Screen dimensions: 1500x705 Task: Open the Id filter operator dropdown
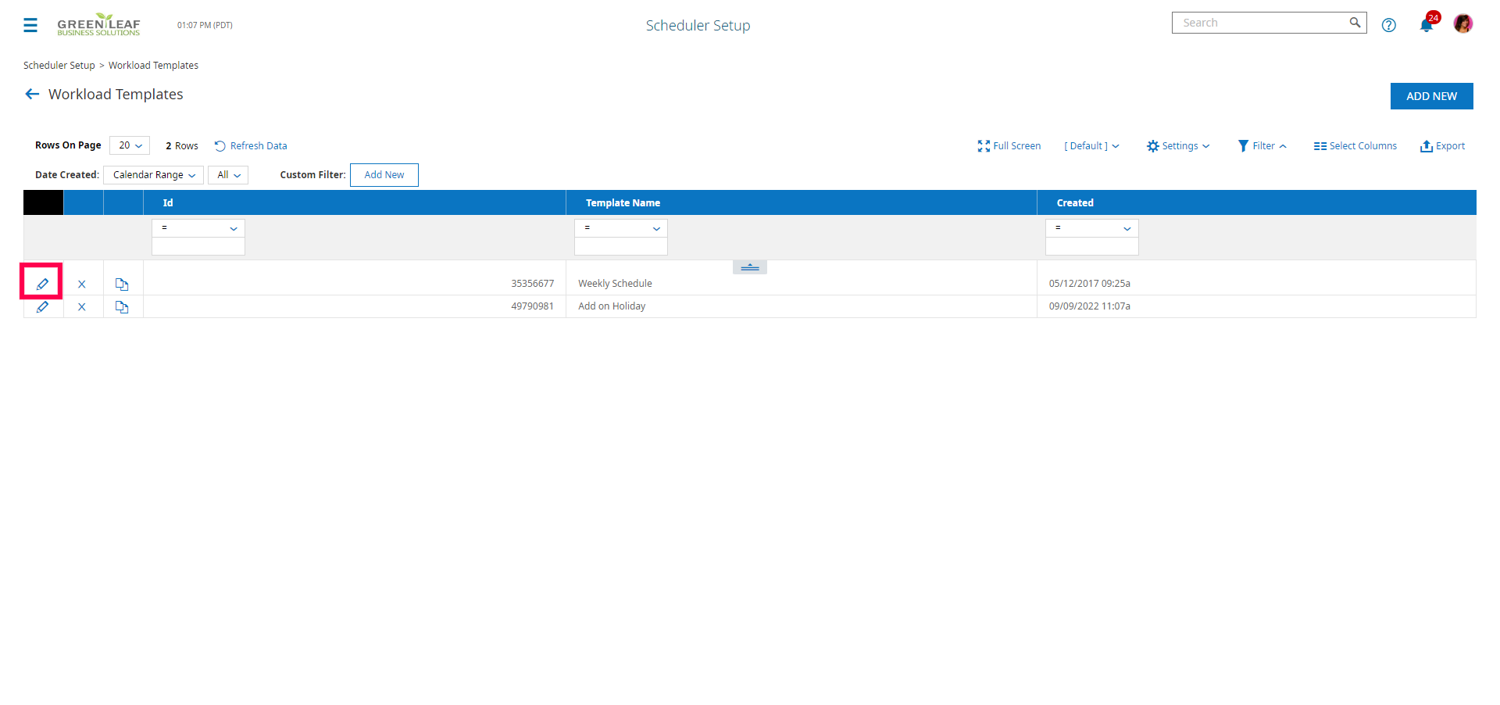click(198, 228)
